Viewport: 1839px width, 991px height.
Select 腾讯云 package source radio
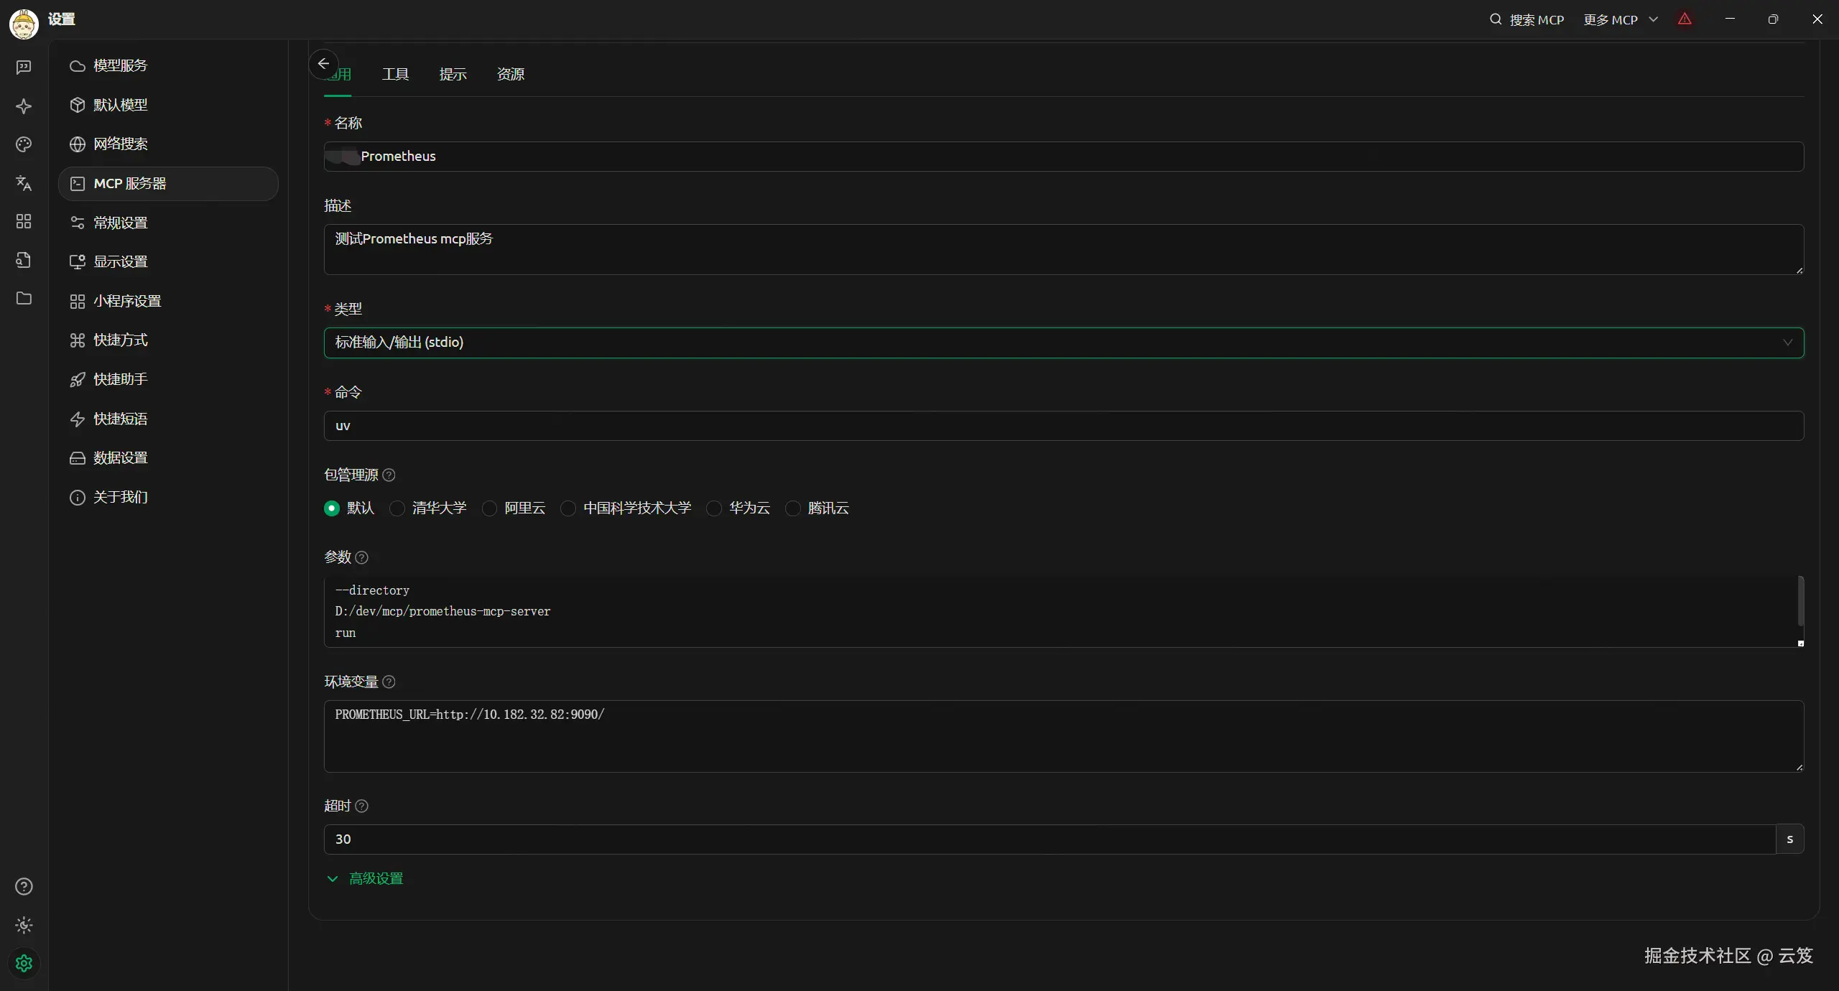point(793,508)
